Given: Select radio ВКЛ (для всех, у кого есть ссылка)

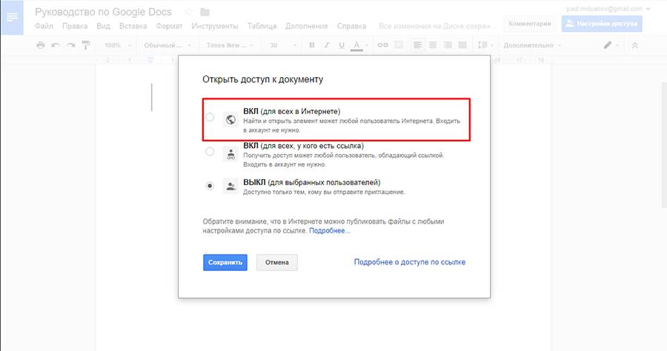Looking at the screenshot, I should [x=210, y=151].
